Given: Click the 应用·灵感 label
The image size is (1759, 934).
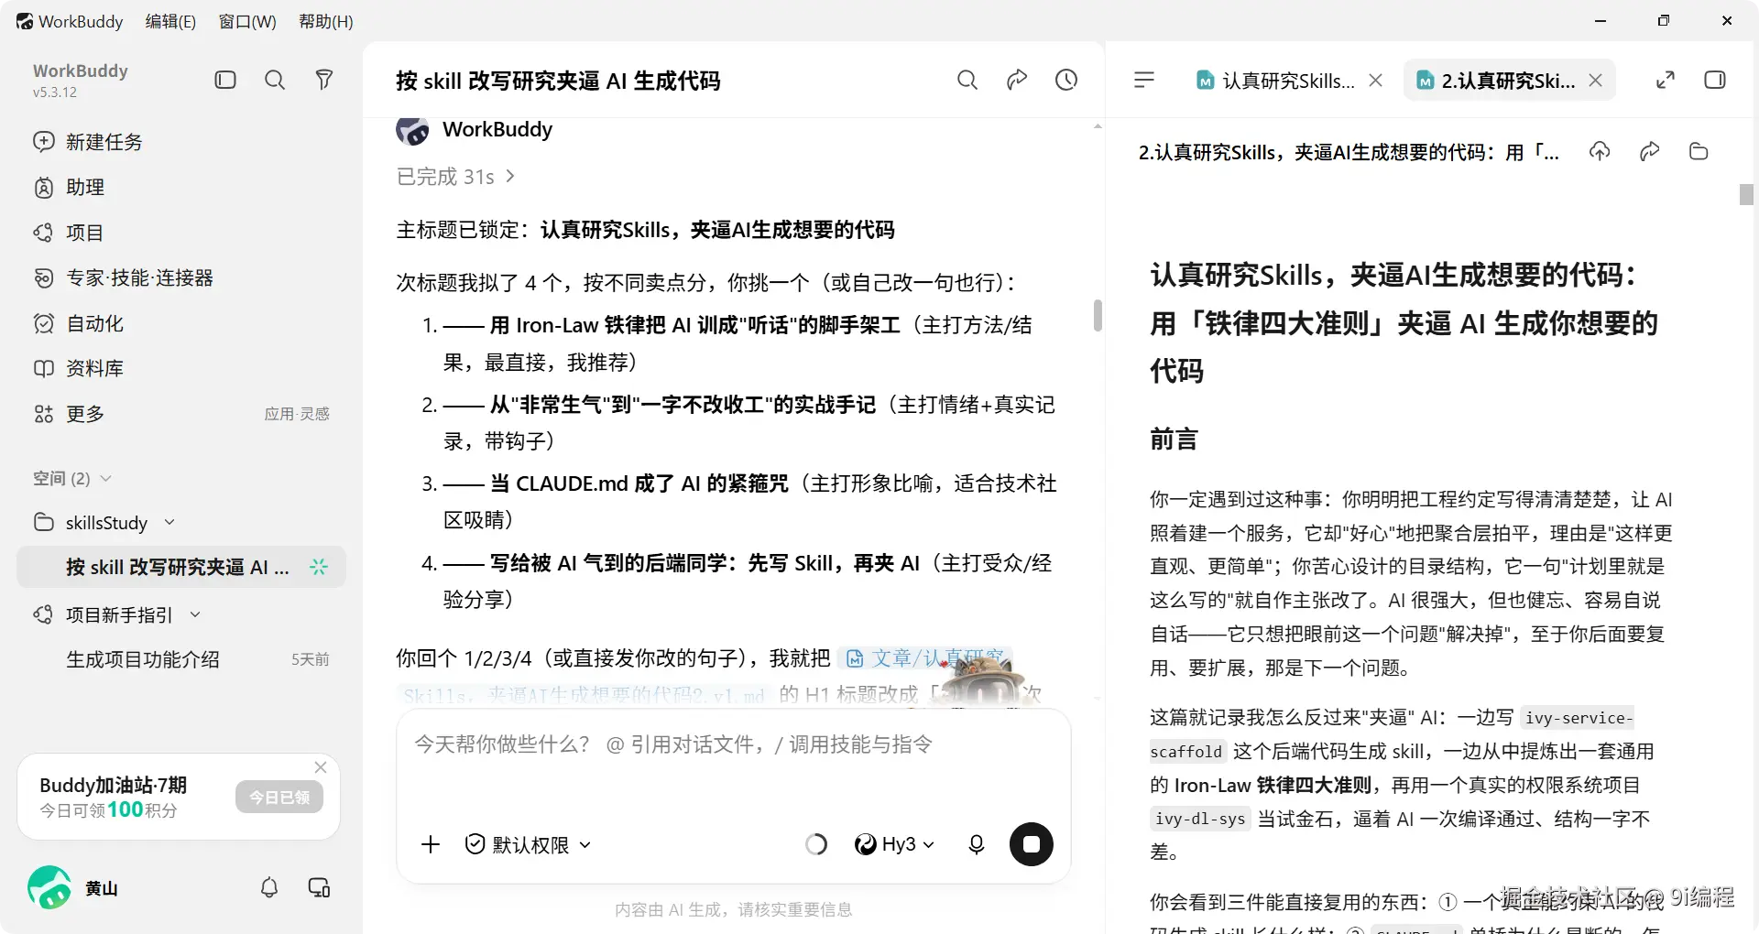Looking at the screenshot, I should (297, 414).
